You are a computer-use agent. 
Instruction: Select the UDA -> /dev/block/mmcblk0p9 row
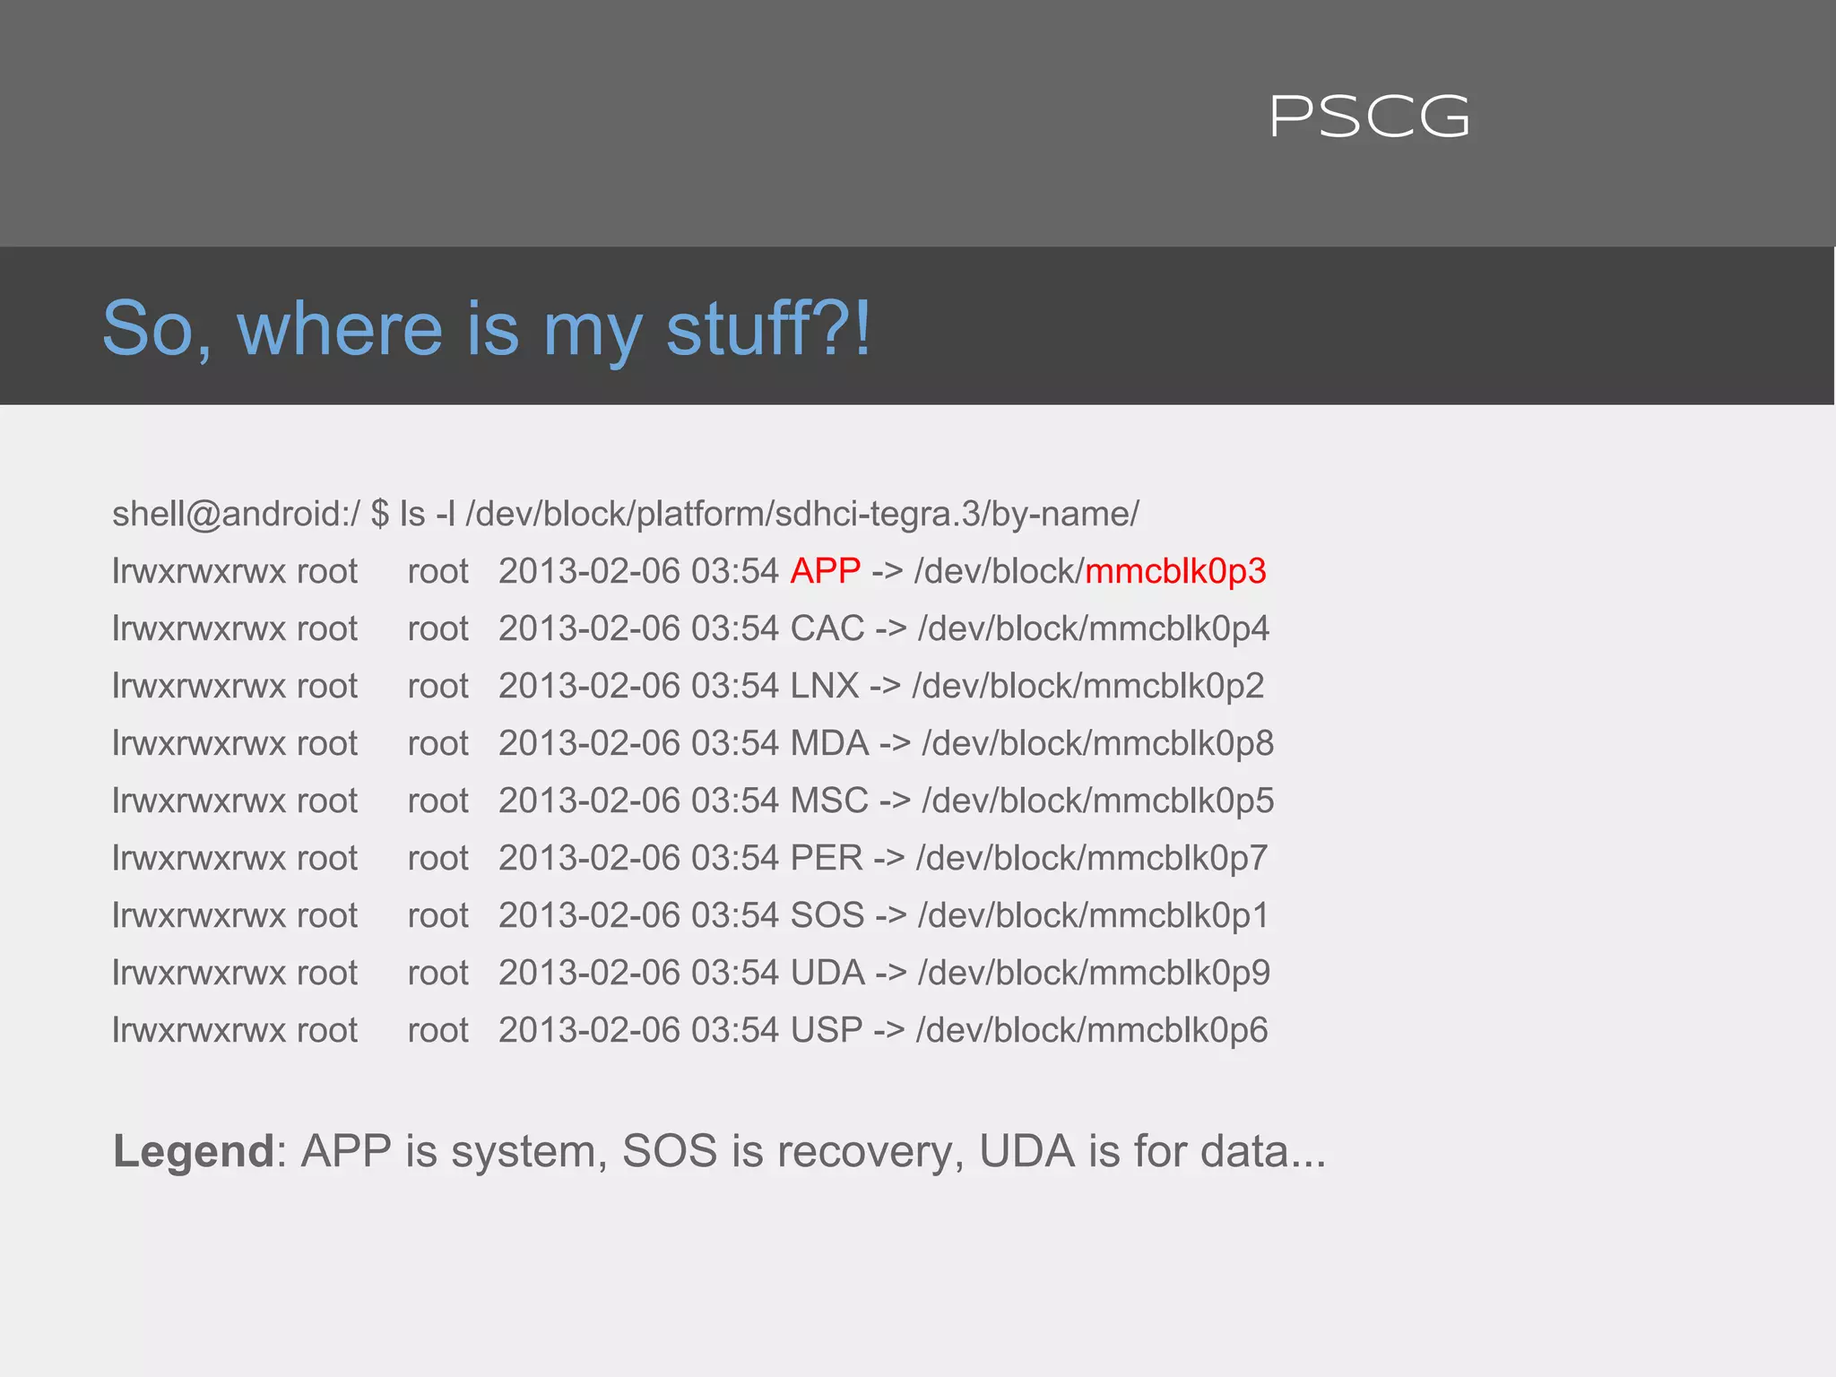pyautogui.click(x=691, y=973)
